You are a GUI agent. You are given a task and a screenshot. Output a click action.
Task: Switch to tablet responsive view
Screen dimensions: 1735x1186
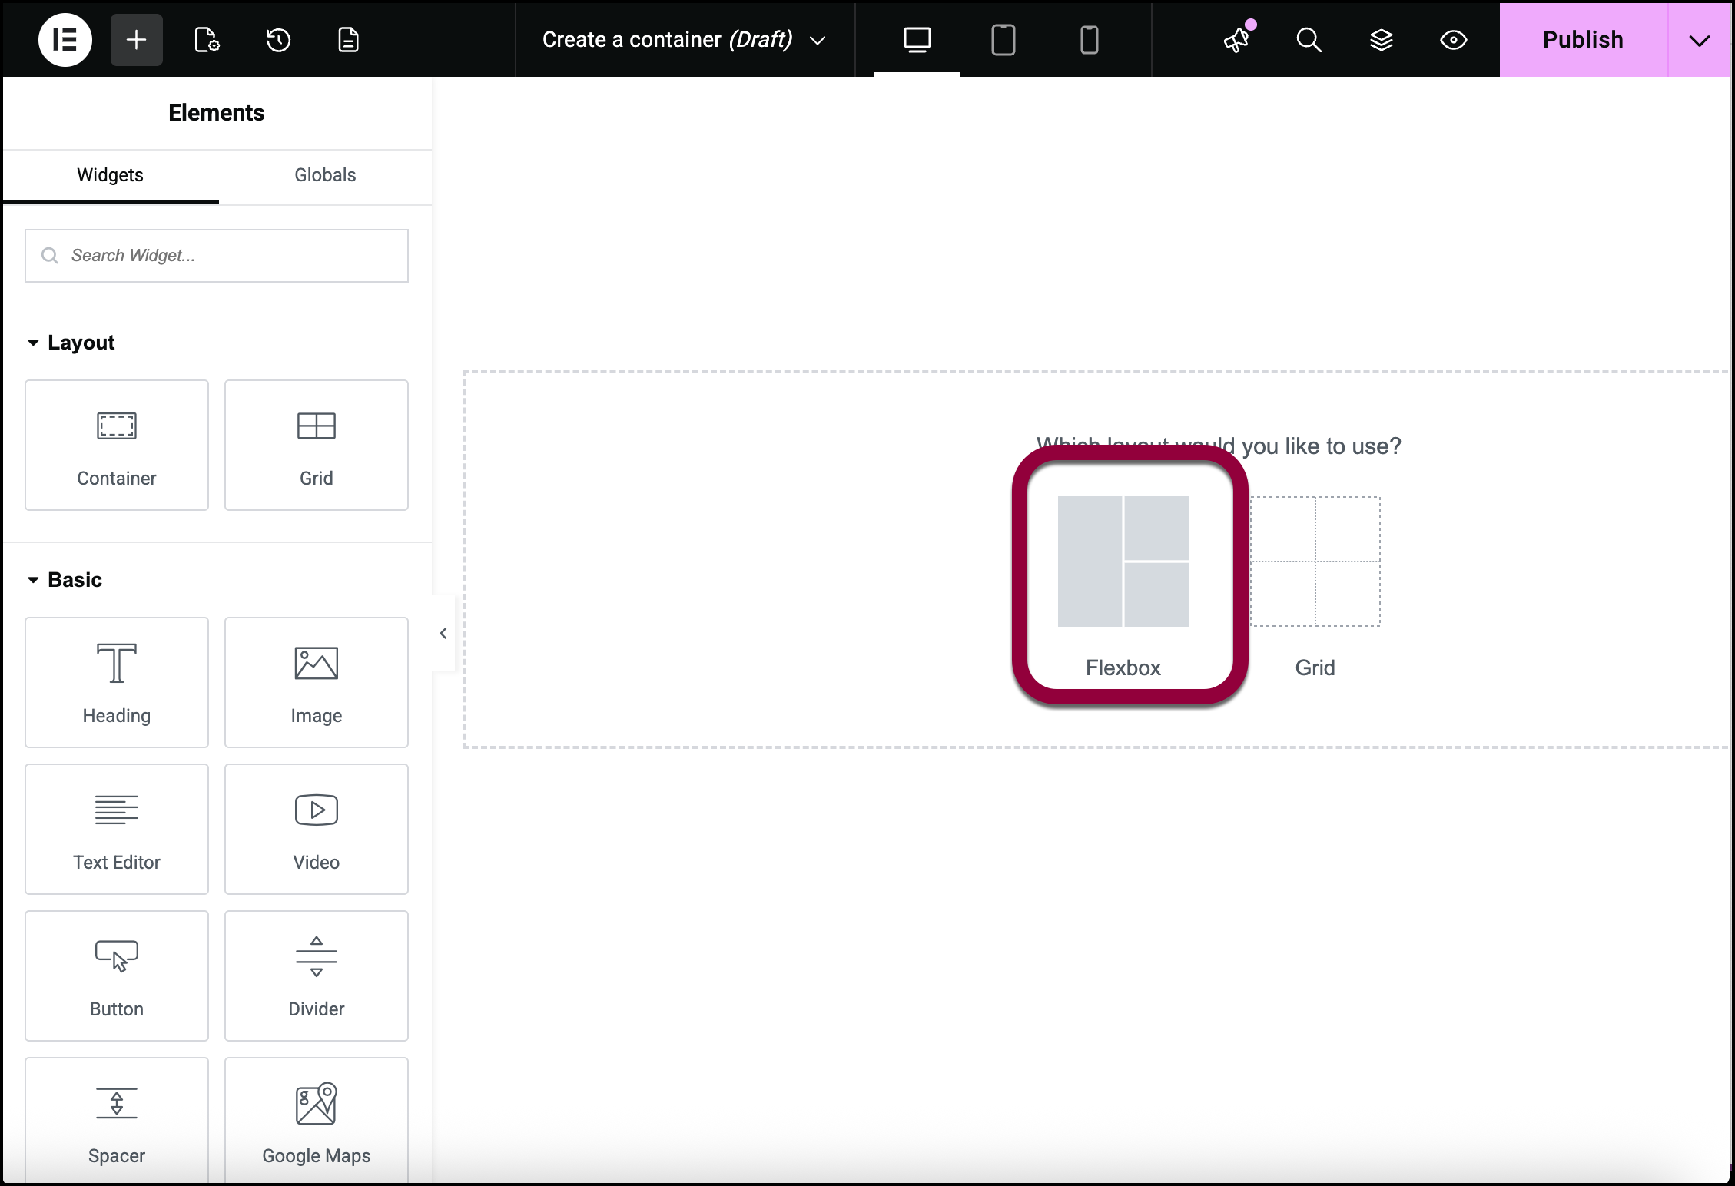pyautogui.click(x=1003, y=40)
